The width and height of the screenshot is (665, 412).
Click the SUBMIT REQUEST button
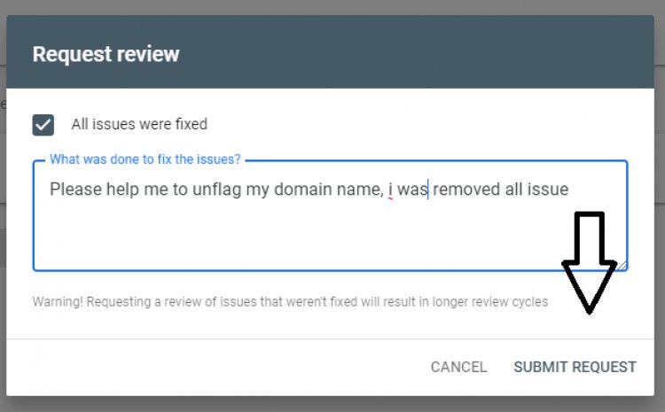[575, 367]
